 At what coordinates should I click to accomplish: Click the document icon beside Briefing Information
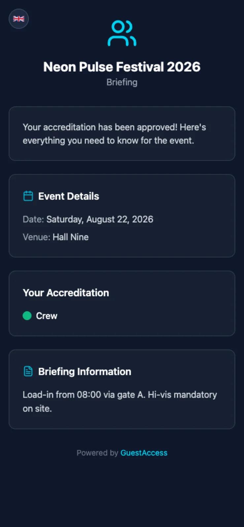click(28, 371)
